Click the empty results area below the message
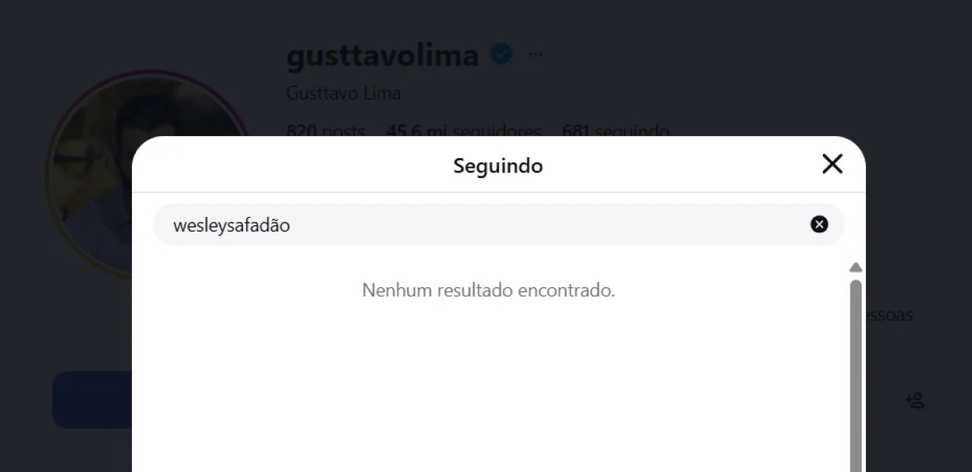Image resolution: width=972 pixels, height=472 pixels. tap(490, 389)
